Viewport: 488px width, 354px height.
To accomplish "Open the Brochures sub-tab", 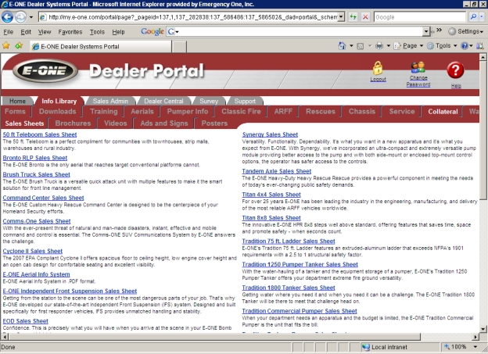I will [73, 123].
